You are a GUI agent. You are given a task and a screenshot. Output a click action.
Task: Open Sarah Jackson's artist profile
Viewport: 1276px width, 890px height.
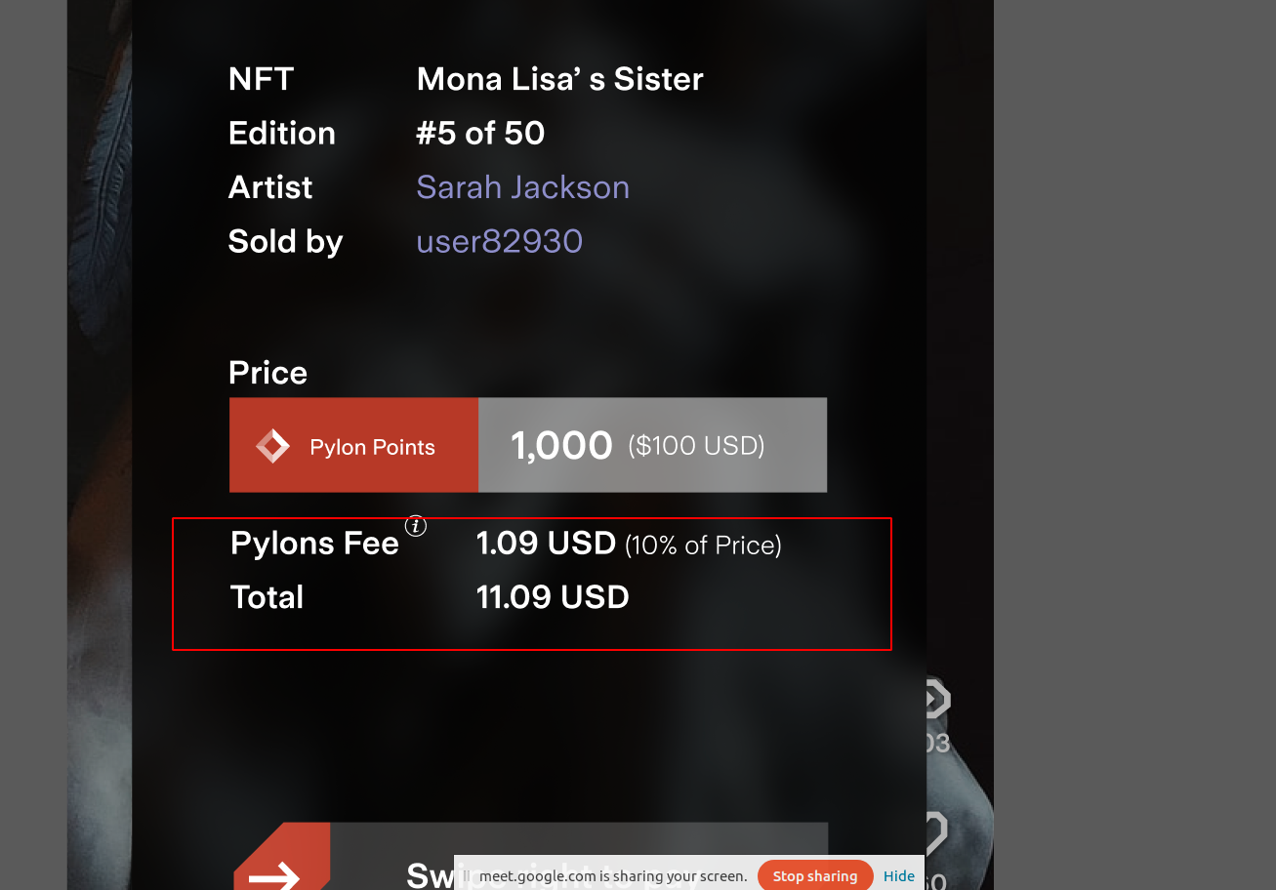[523, 187]
